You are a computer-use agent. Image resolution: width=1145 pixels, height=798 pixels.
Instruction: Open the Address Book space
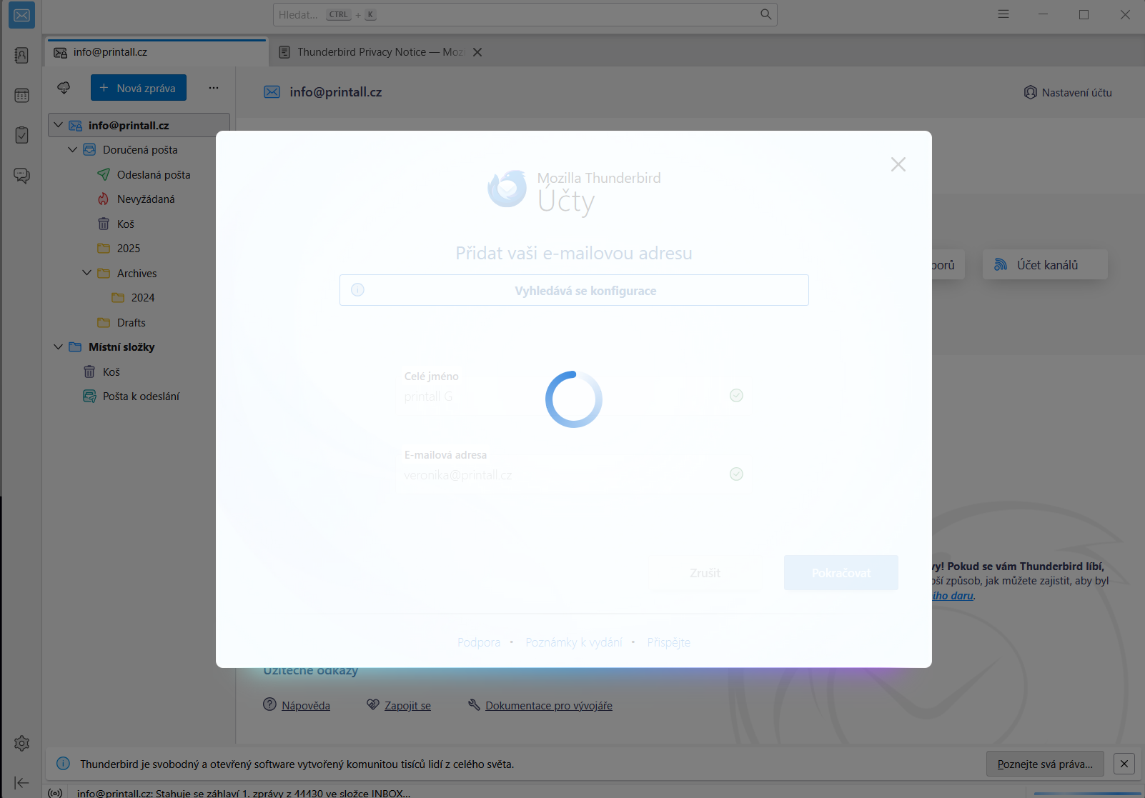tap(21, 56)
